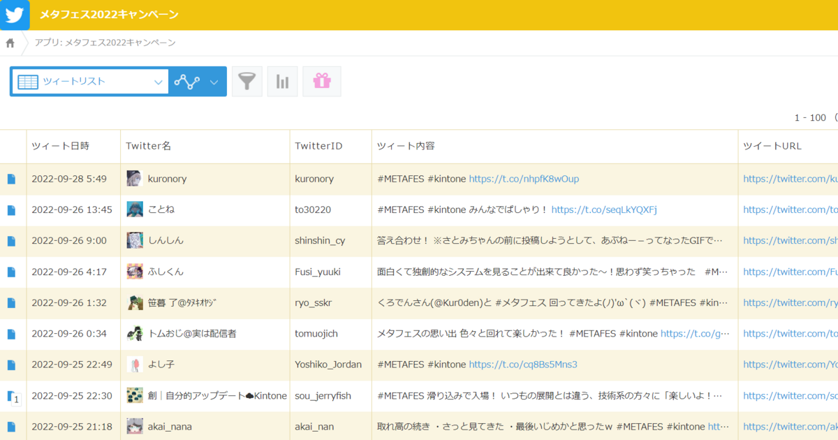Click トムおじ profile avatar
Viewport: 838px width, 440px height.
(135, 333)
